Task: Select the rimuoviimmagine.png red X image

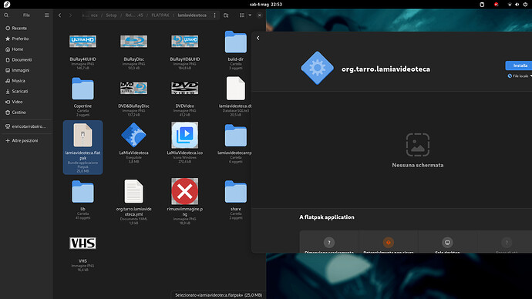Action: (x=184, y=201)
